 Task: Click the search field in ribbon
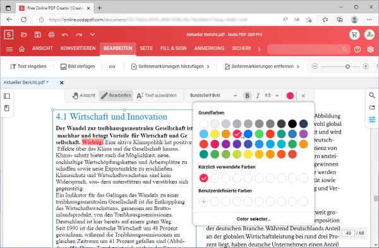pos(308,49)
